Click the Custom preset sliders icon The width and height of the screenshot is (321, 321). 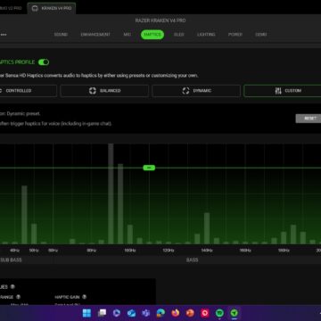[278, 91]
